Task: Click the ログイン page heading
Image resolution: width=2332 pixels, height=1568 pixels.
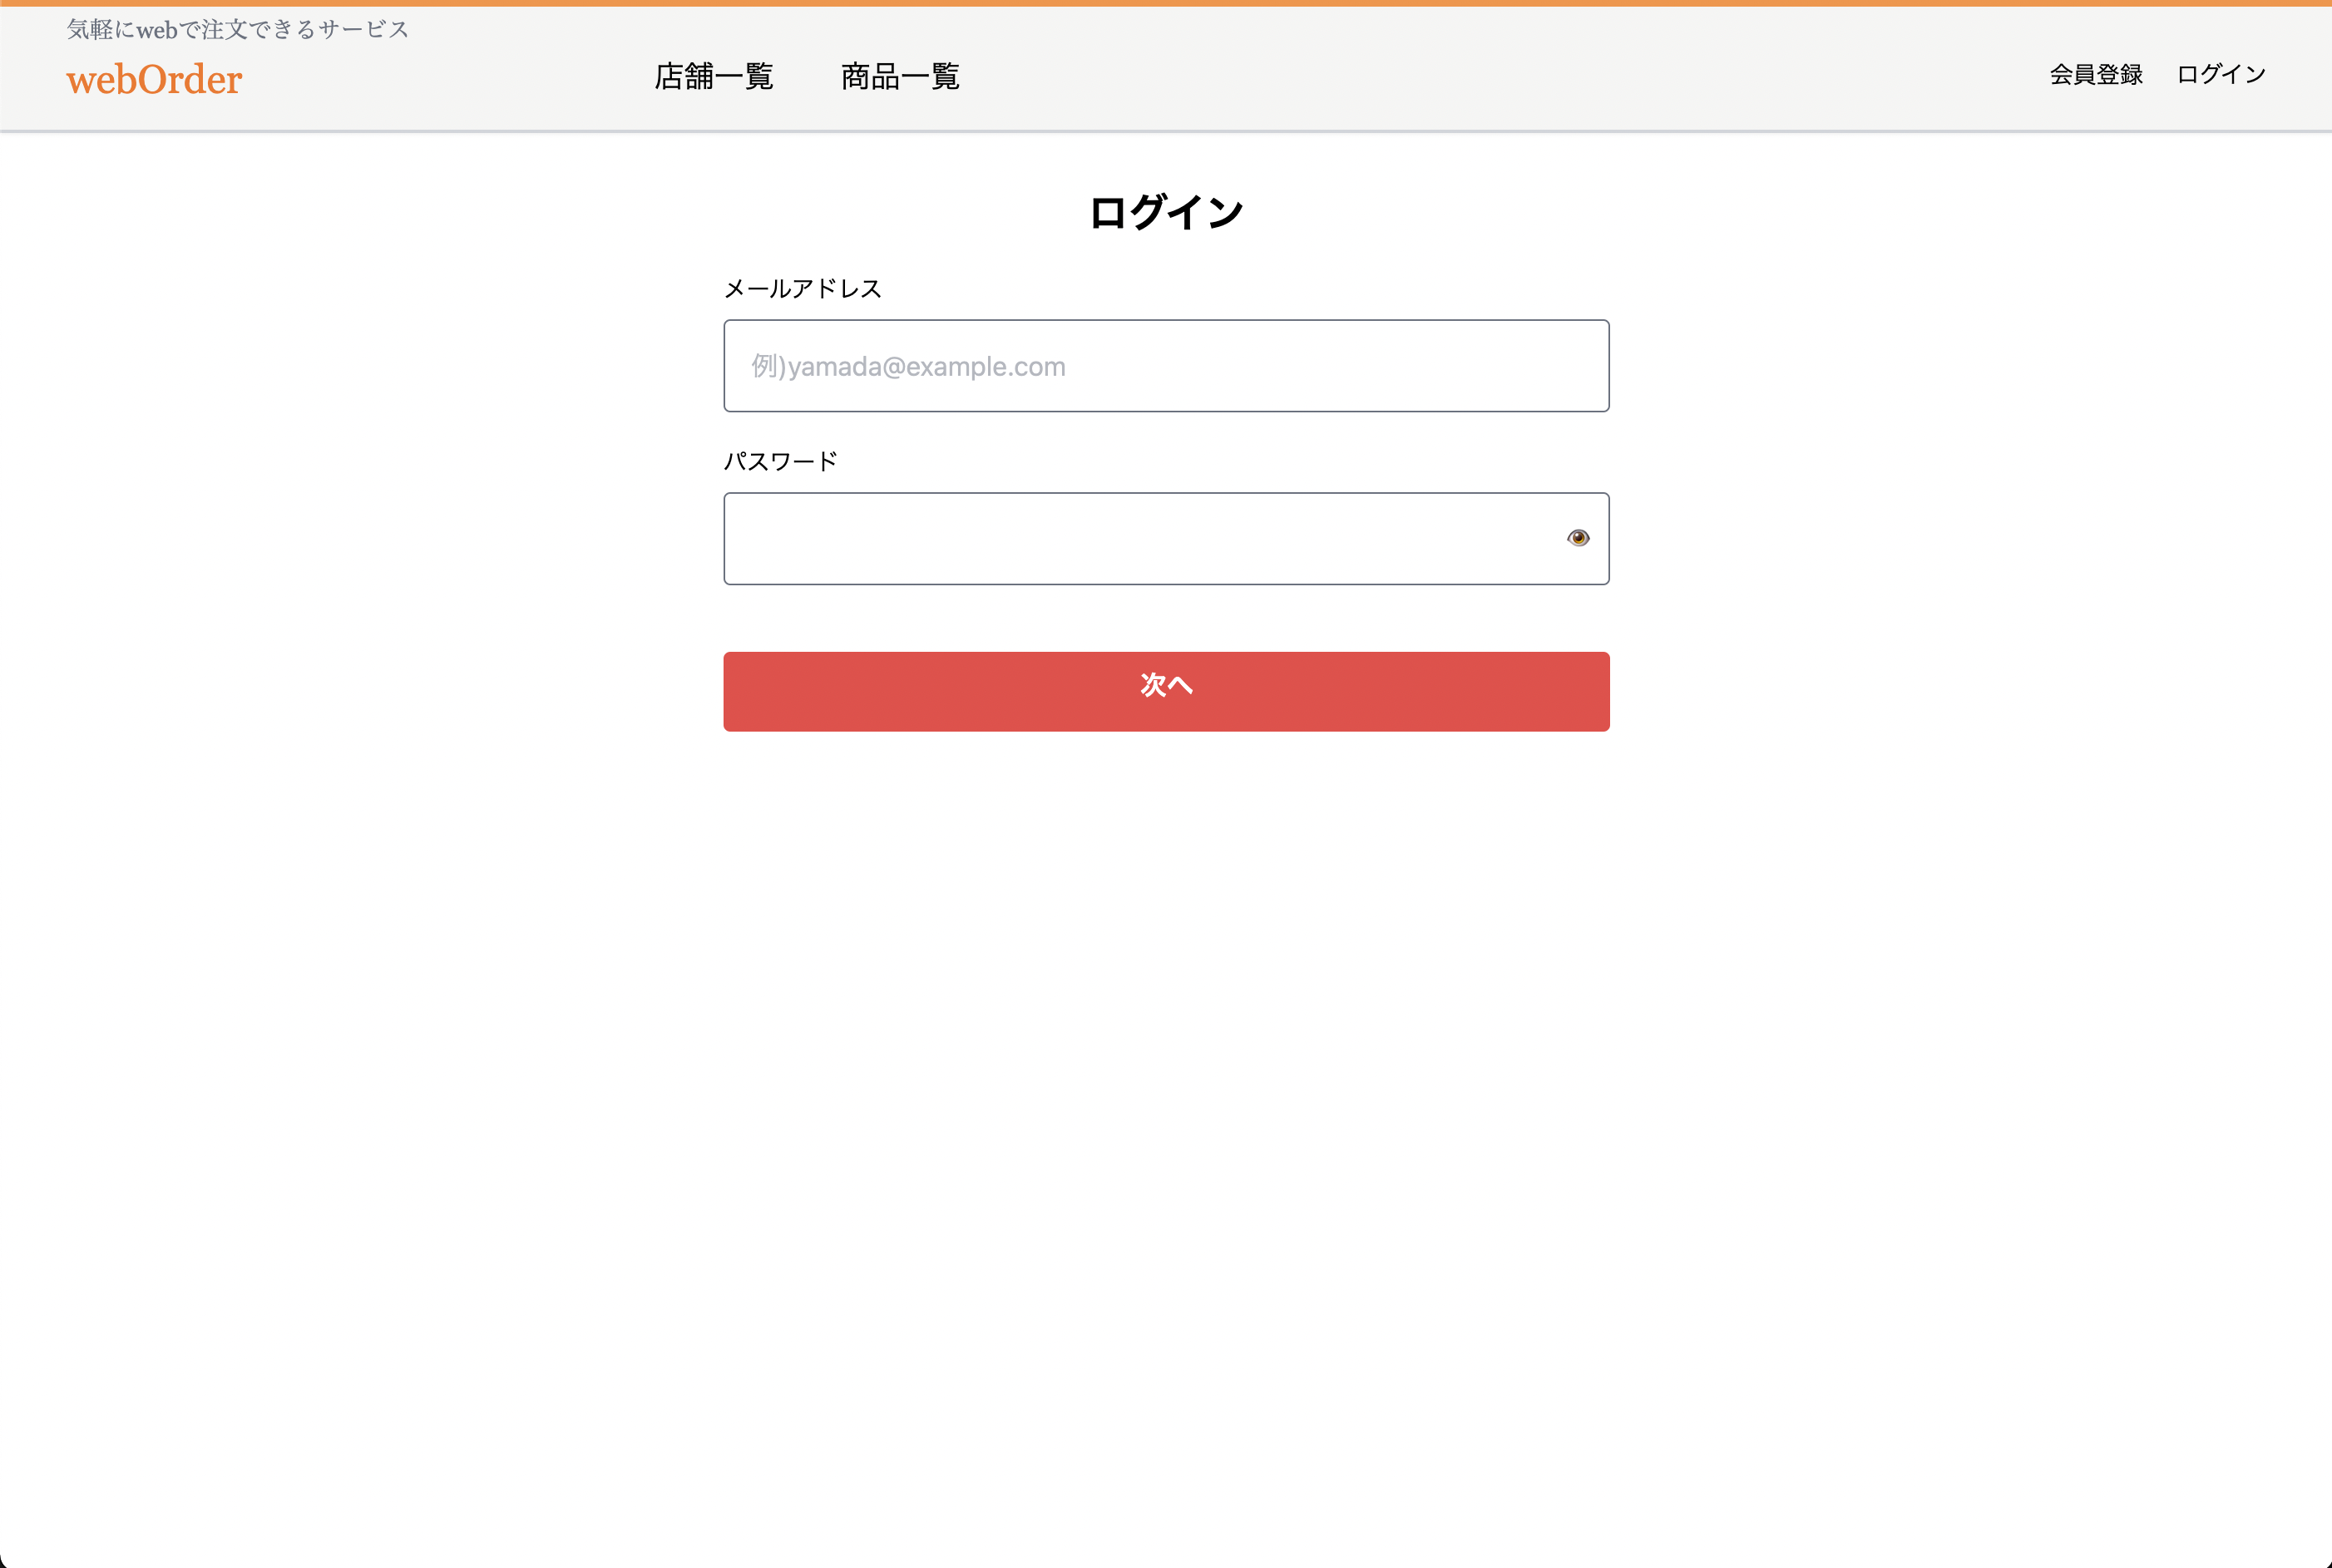Action: [1165, 210]
